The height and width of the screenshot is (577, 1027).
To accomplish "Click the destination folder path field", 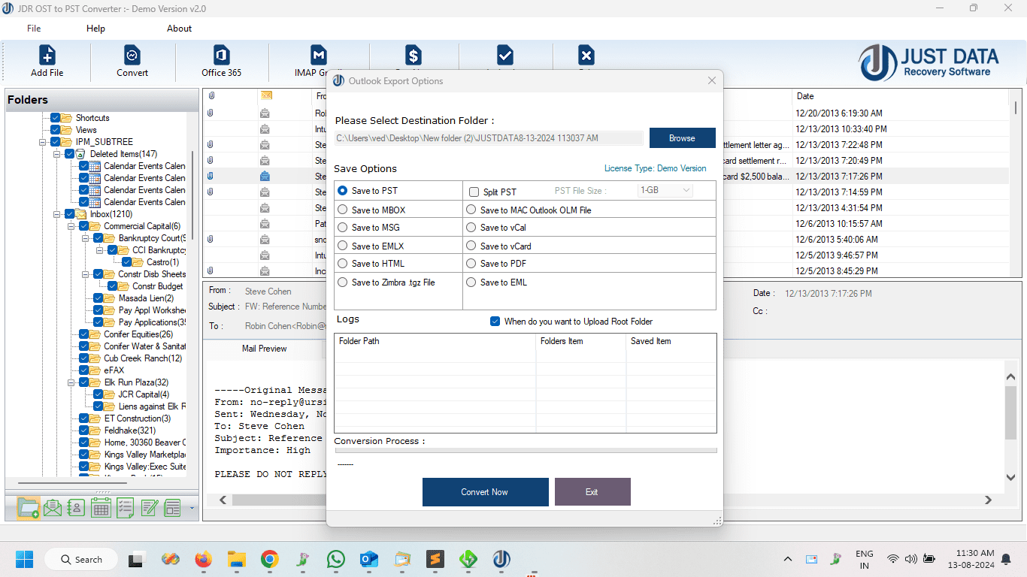I will 489,138.
